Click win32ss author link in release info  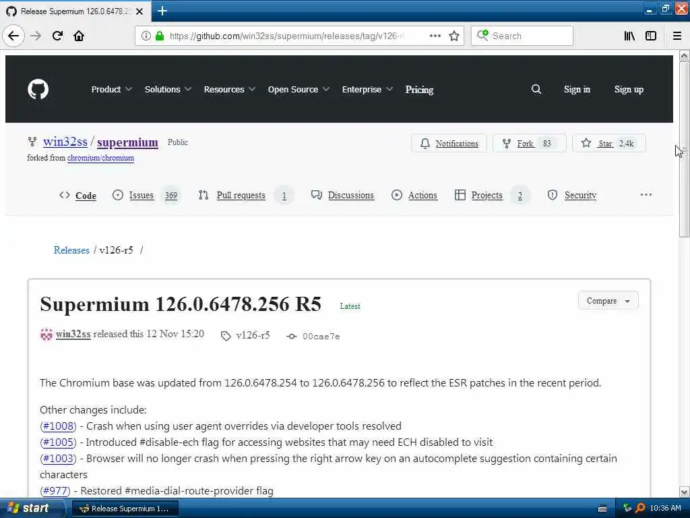(x=73, y=335)
